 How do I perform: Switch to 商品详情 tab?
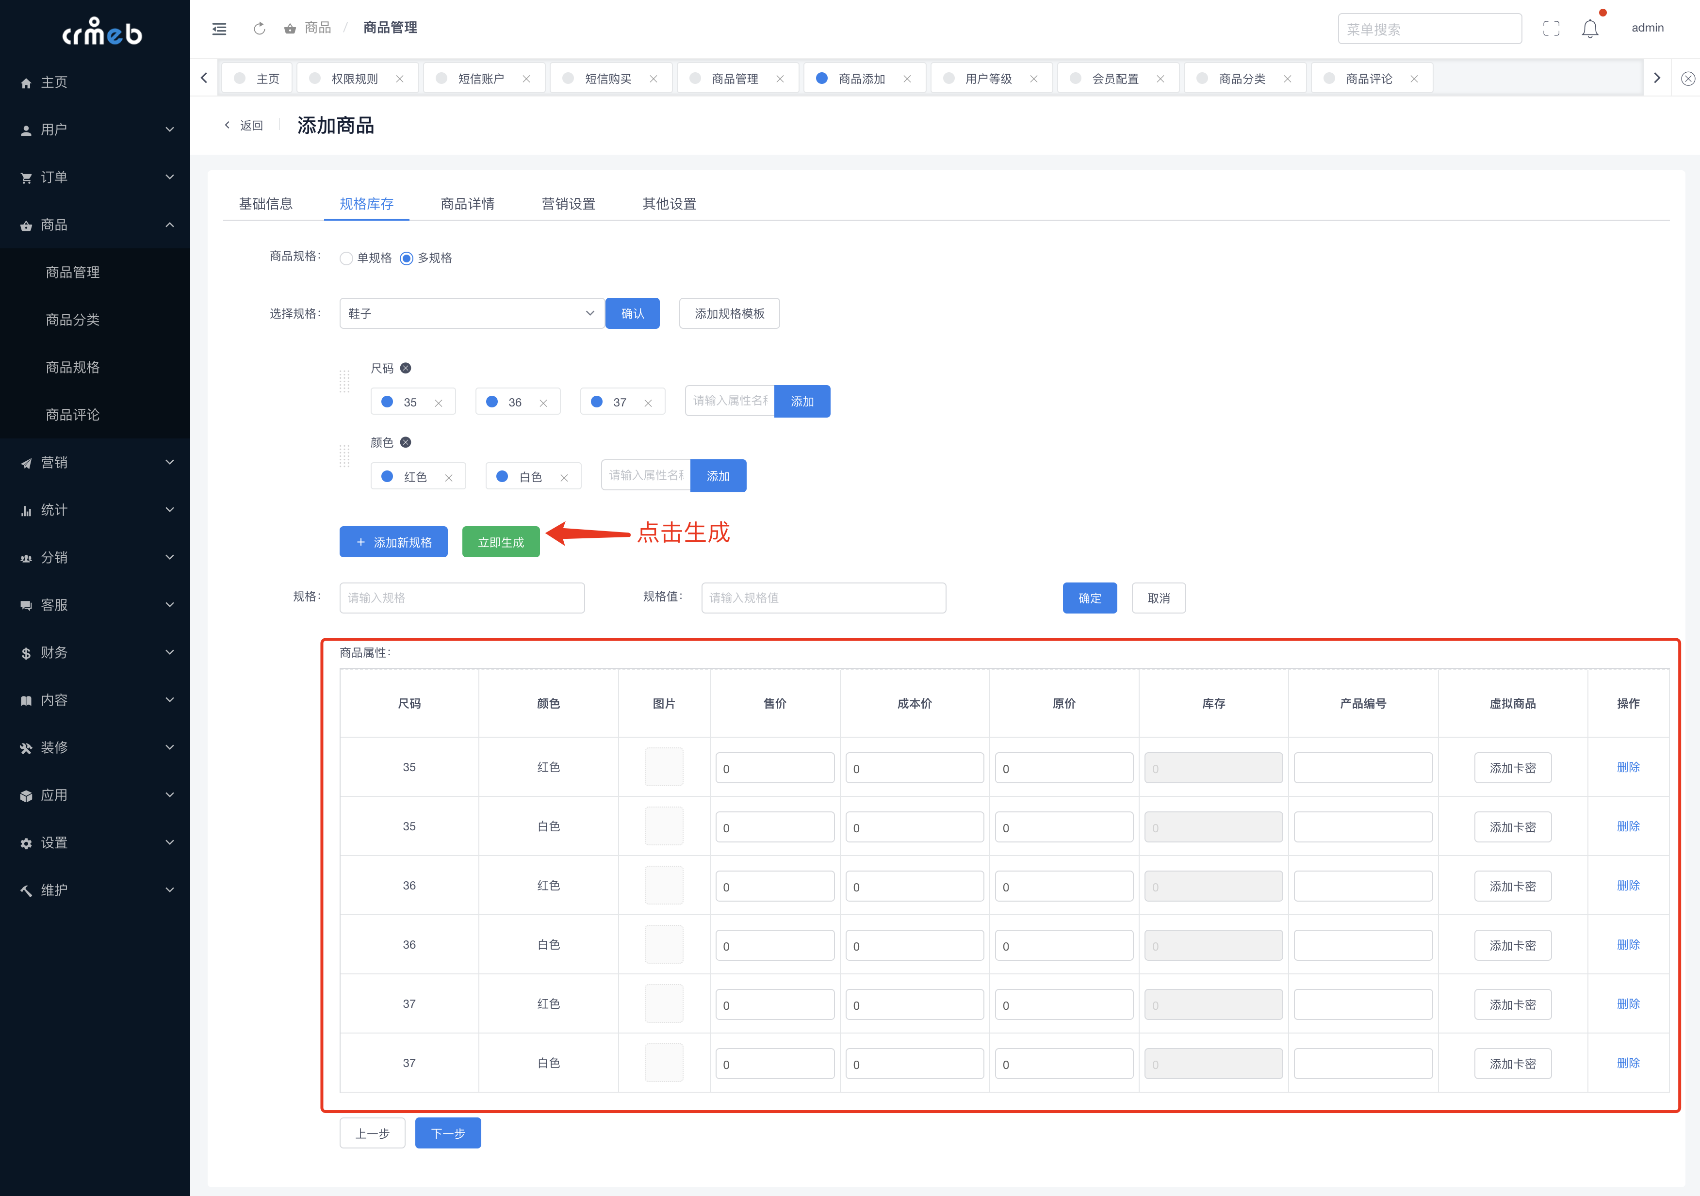pos(467,204)
